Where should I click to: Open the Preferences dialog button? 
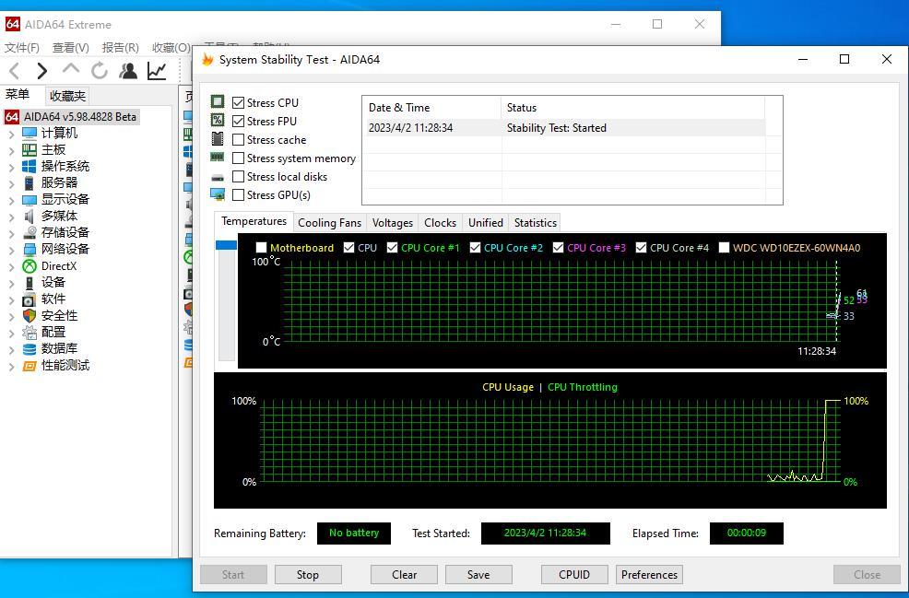tap(649, 575)
